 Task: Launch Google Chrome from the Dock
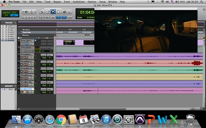61,120
